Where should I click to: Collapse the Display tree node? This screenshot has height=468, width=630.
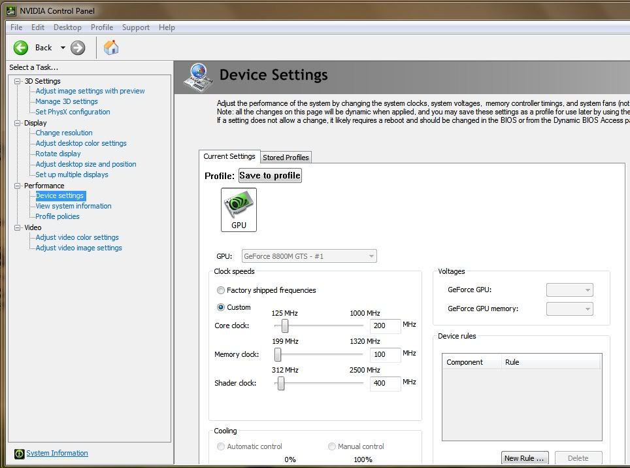click(x=17, y=123)
